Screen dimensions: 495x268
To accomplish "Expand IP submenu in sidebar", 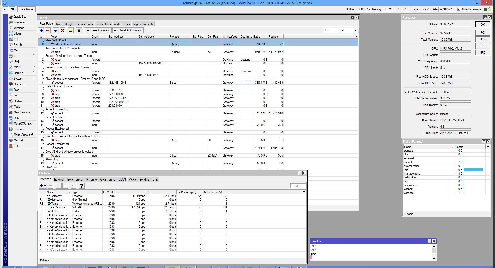I will 34,56.
